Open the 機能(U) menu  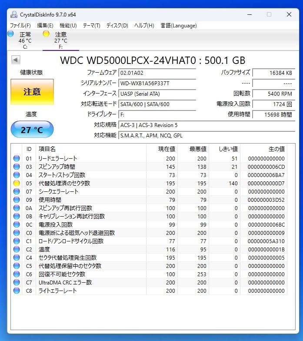[68, 26]
